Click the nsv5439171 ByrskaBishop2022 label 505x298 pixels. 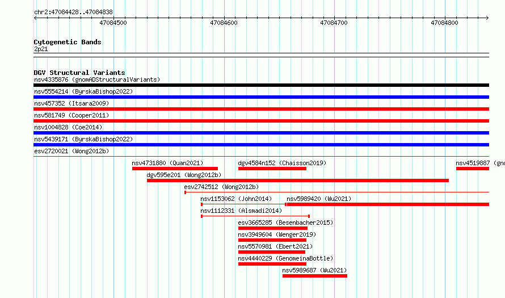click(83, 139)
